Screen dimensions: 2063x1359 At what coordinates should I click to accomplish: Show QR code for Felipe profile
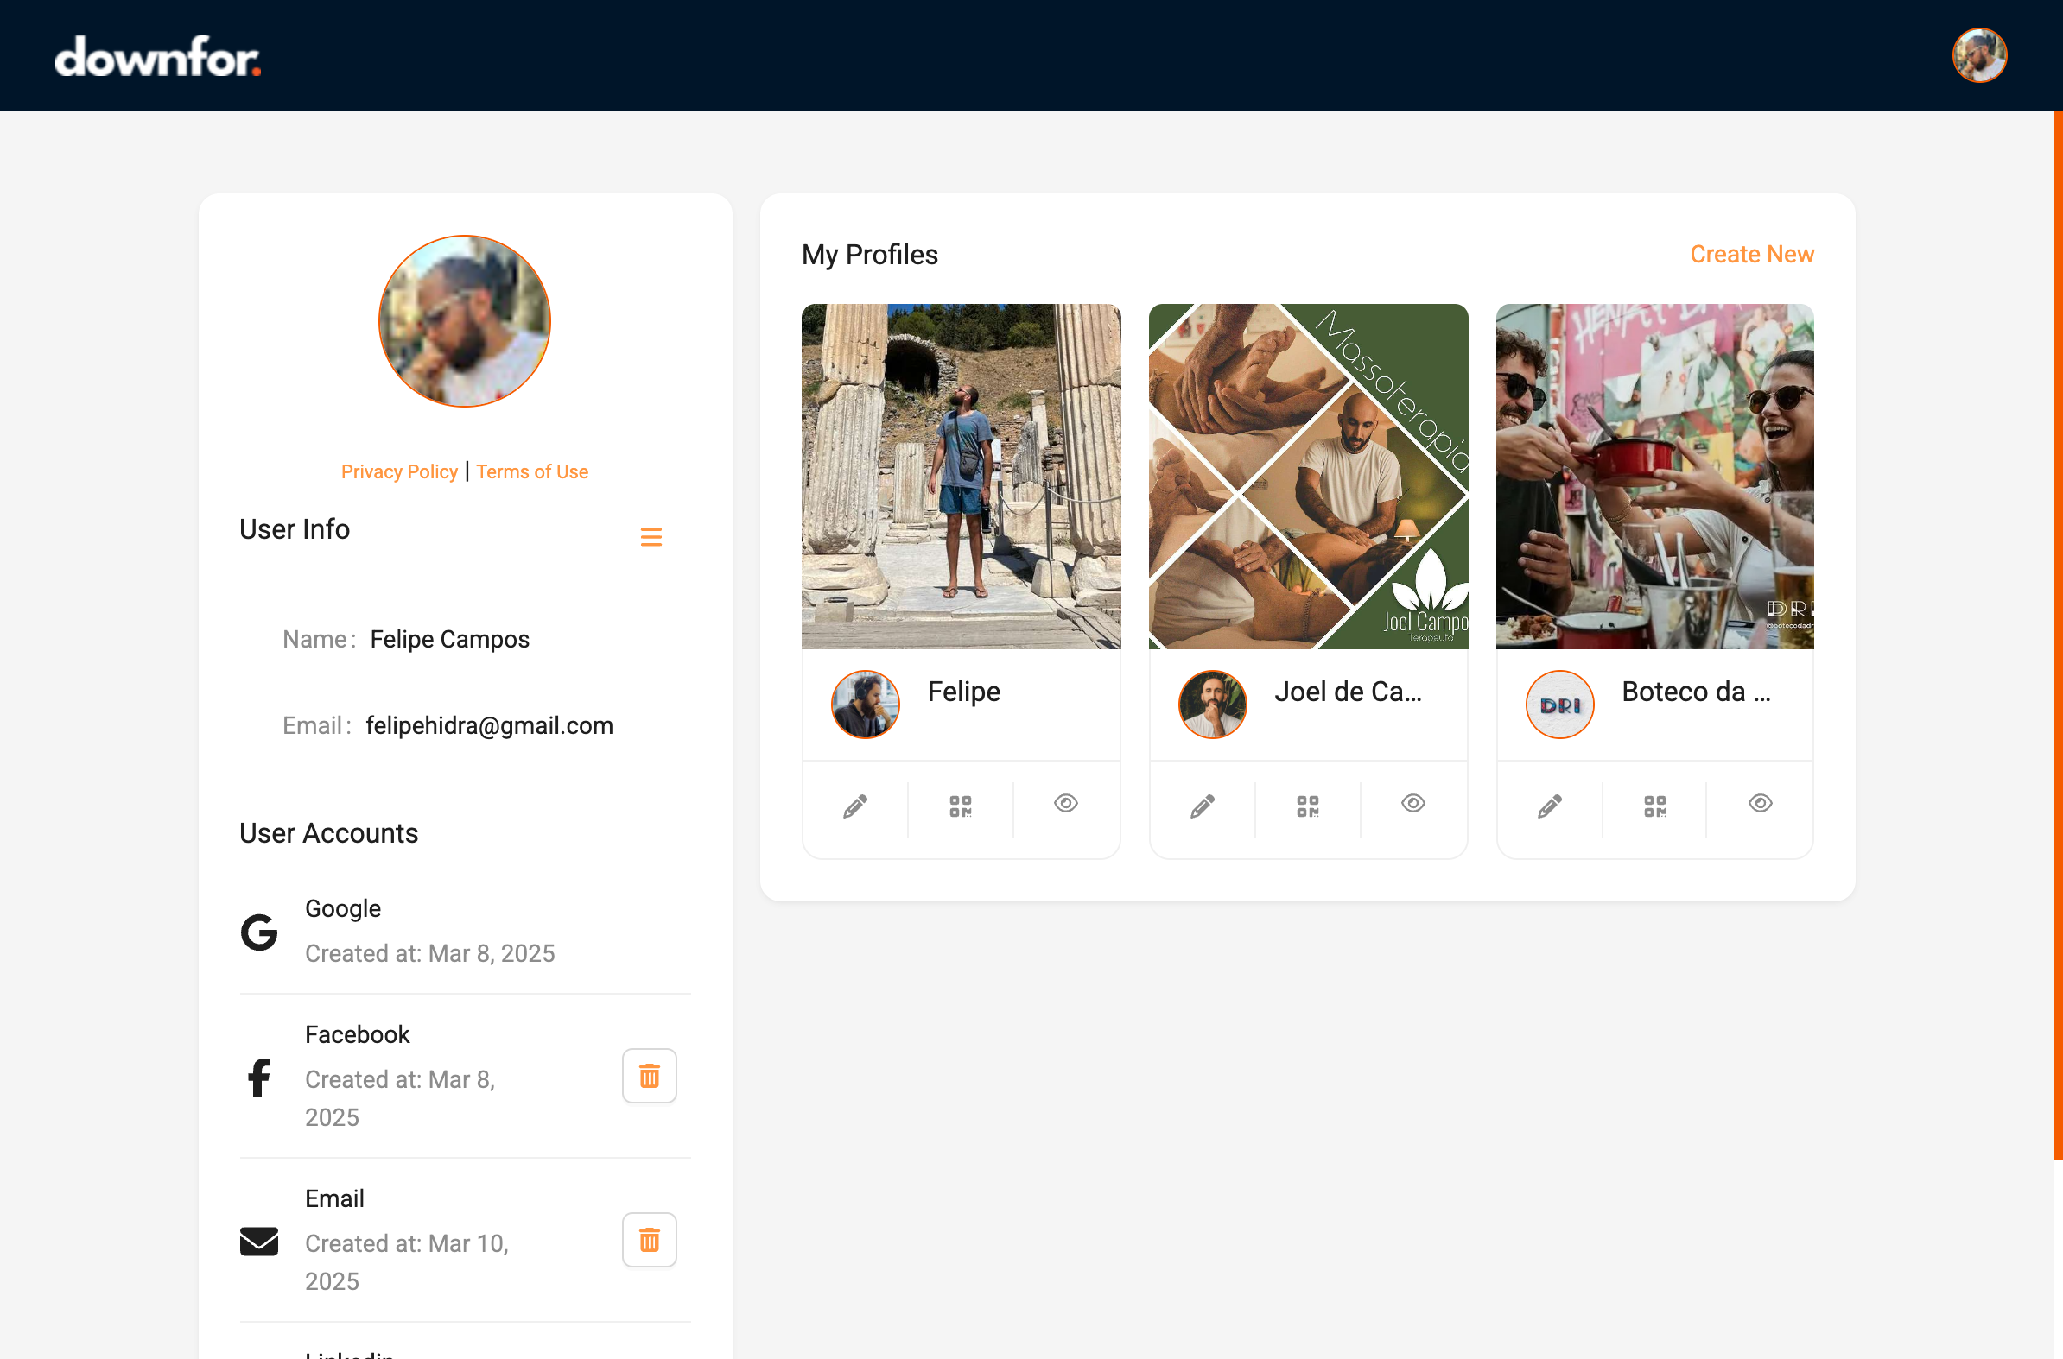click(x=960, y=806)
